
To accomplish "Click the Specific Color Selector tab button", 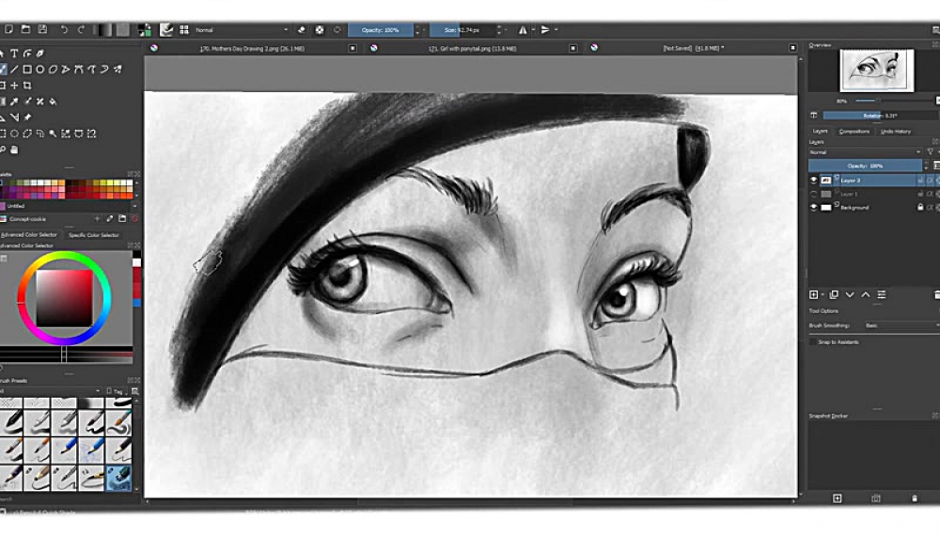I will pyautogui.click(x=94, y=235).
